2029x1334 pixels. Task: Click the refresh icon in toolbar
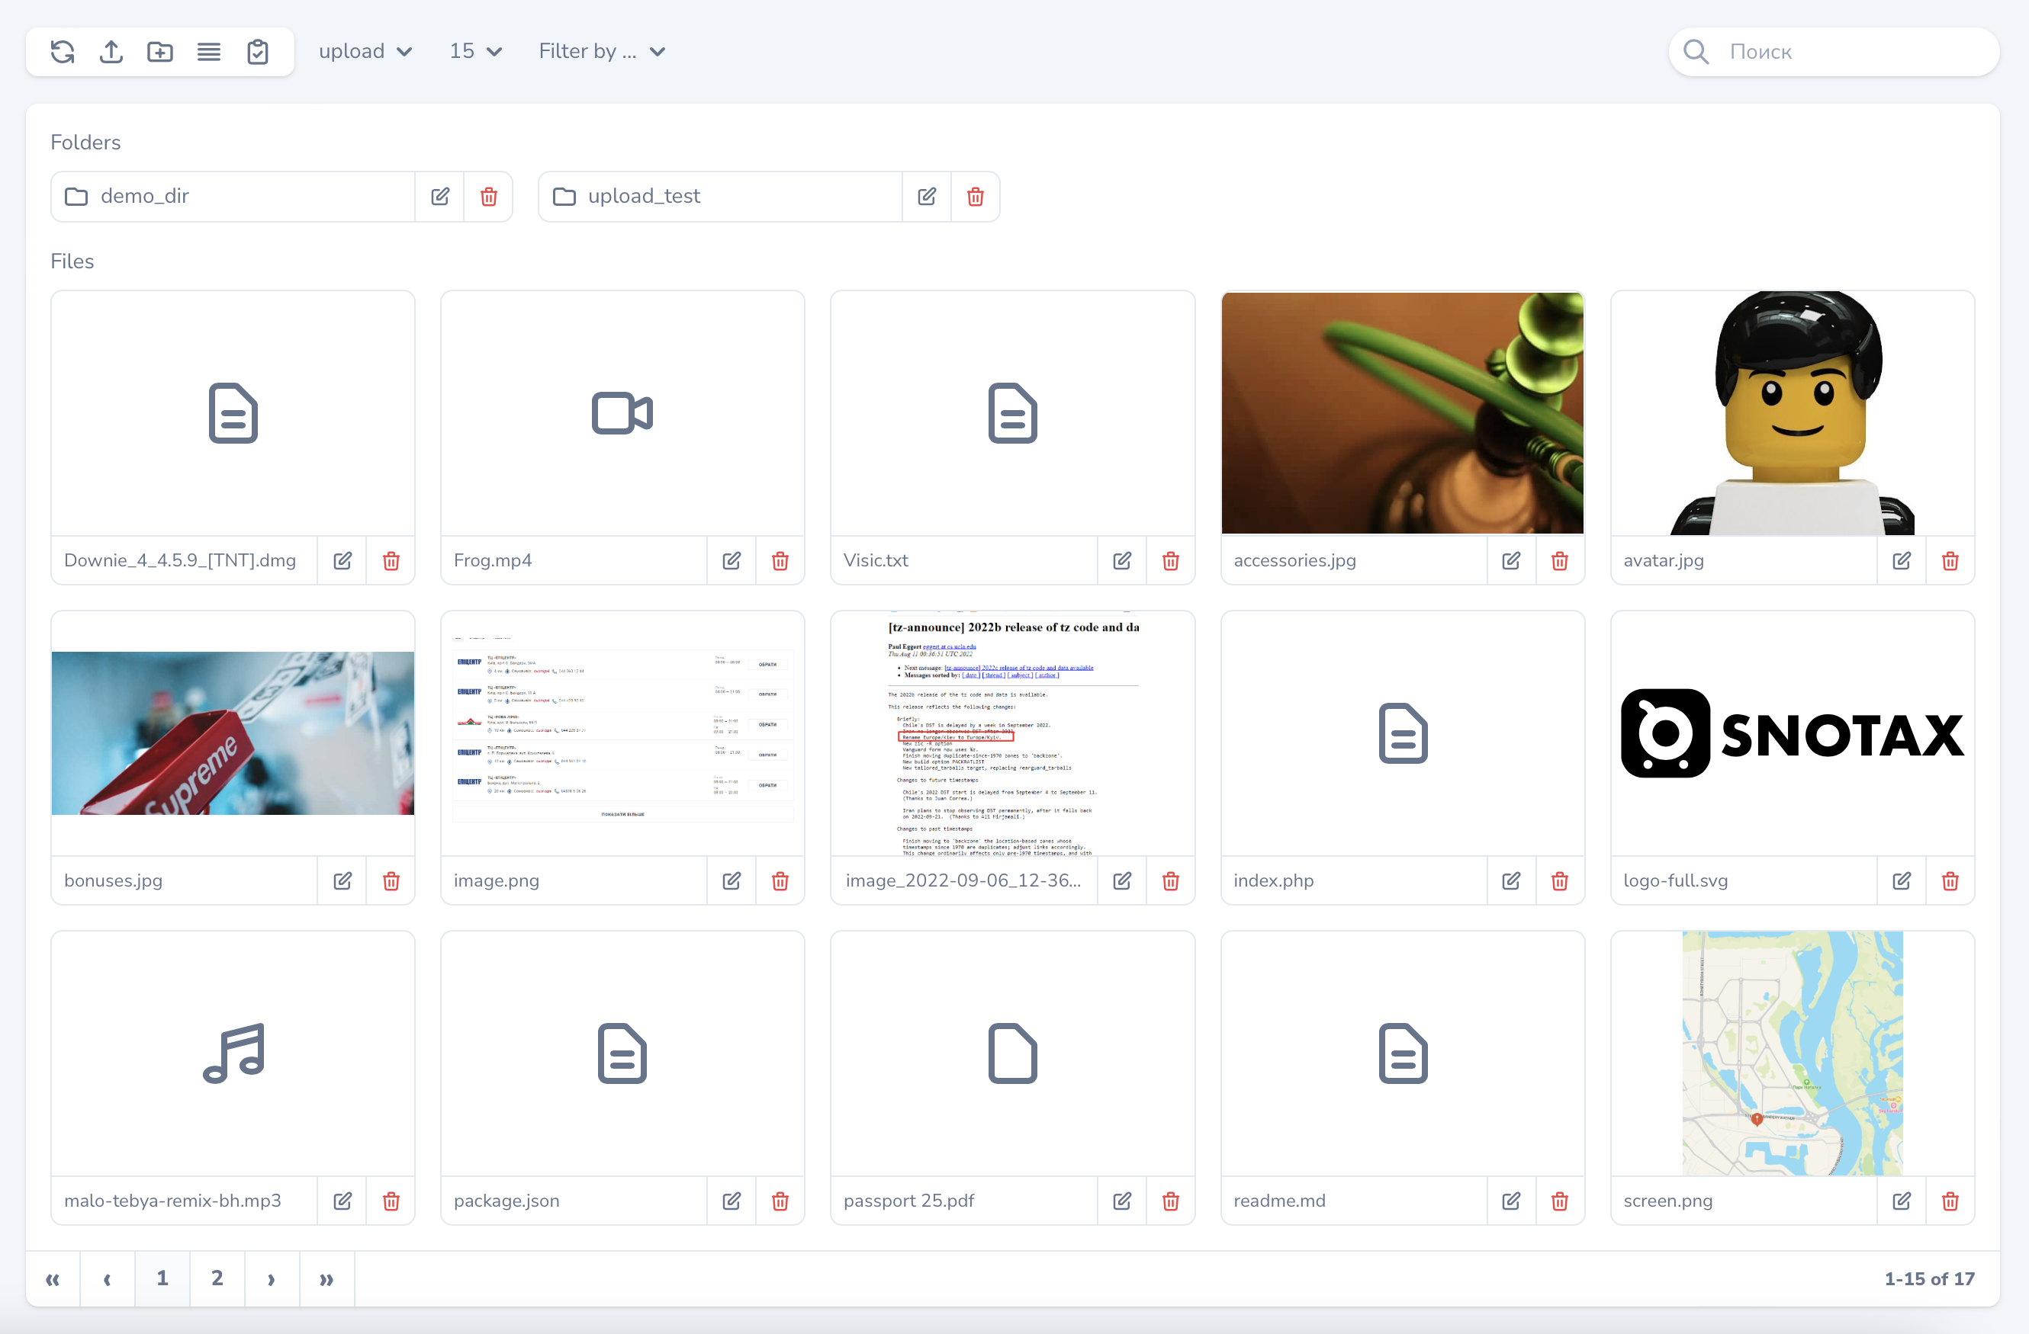pos(63,51)
